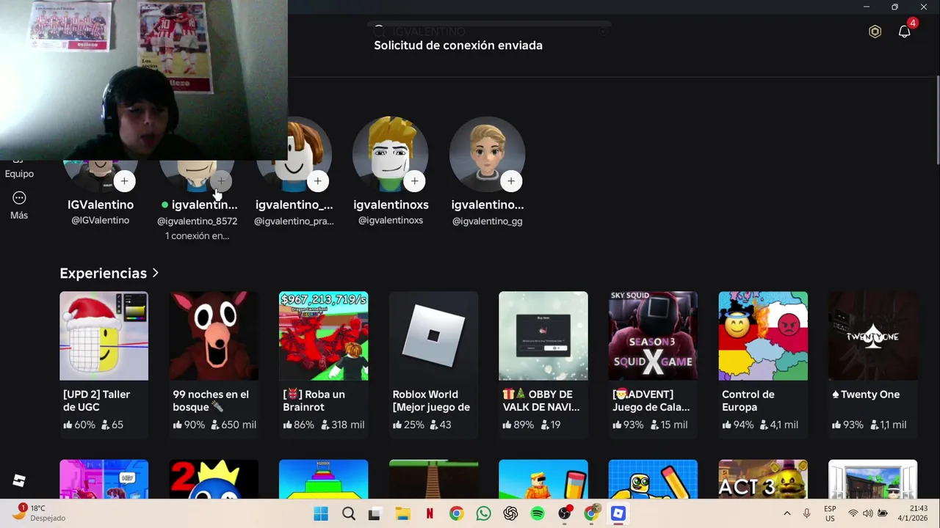Click the Más label in sidebar

tap(19, 215)
